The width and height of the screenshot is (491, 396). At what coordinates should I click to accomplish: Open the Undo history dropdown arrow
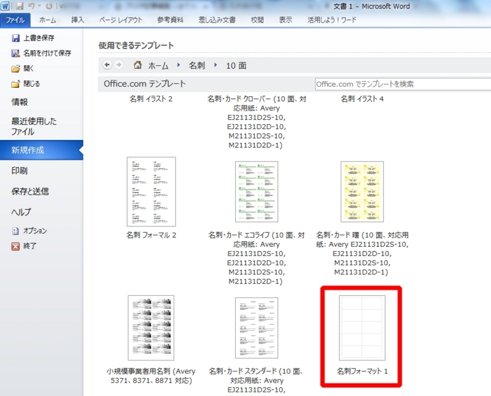39,6
